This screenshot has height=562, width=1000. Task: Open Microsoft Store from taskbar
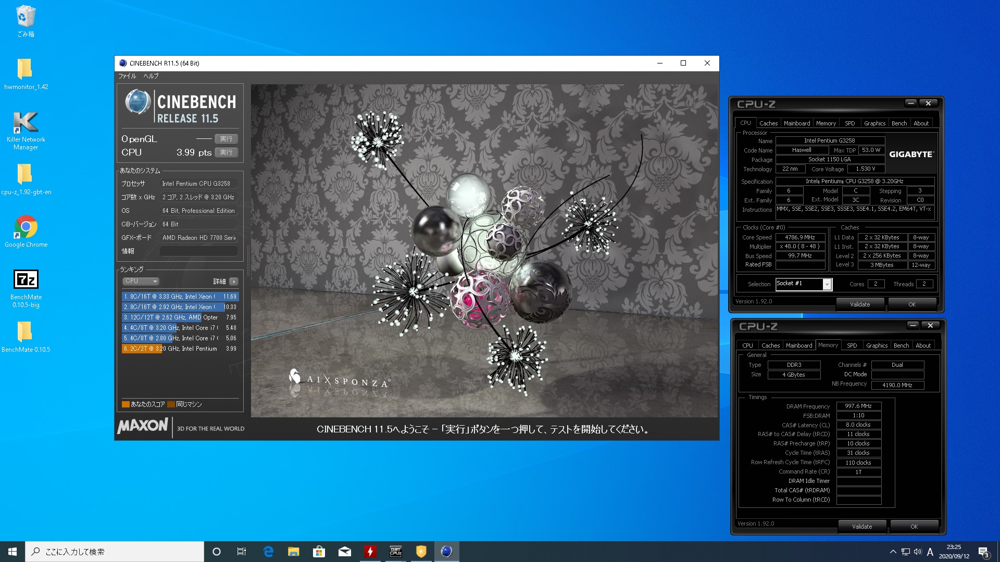coord(319,552)
